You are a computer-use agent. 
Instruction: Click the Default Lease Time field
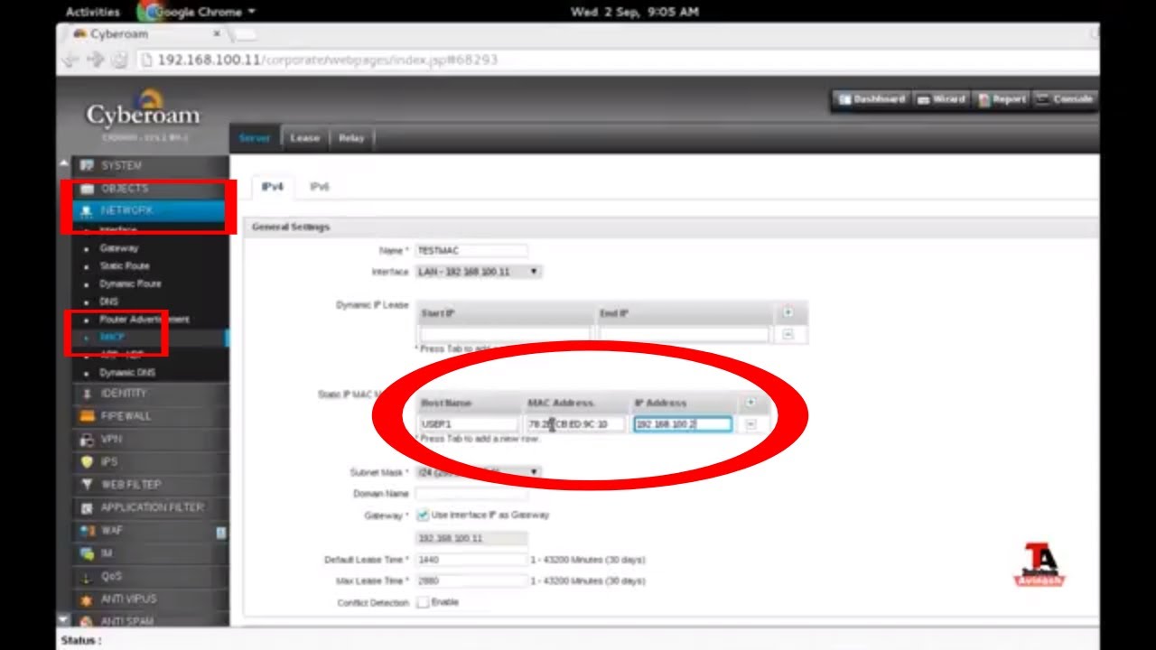[x=471, y=560]
